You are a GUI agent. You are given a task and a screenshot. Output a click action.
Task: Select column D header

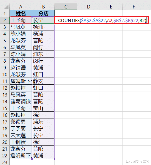88,7
